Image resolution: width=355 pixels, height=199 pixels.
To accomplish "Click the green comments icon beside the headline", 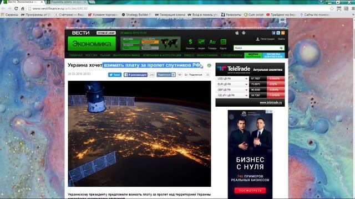I will (209, 65).
